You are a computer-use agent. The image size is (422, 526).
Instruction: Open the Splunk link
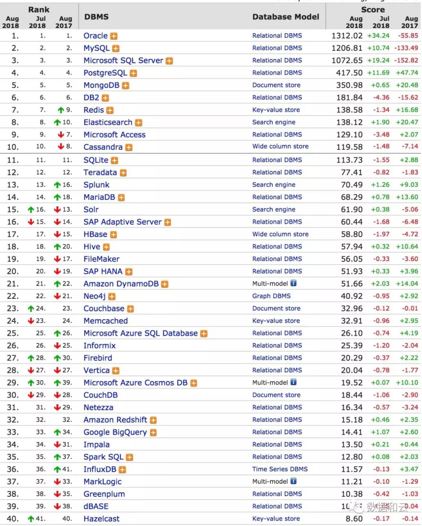[97, 185]
